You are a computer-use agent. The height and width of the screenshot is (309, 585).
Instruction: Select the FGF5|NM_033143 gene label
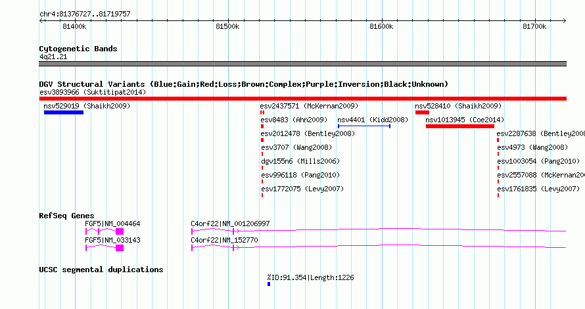pos(112,241)
